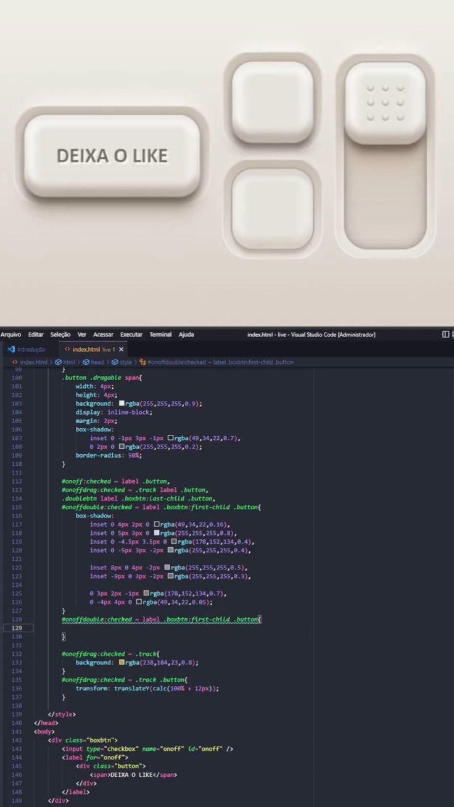Viewport: 454px width, 807px height.
Task: Click the yellow rgba(238,184,23,0.8) color swatch
Action: (x=122, y=662)
